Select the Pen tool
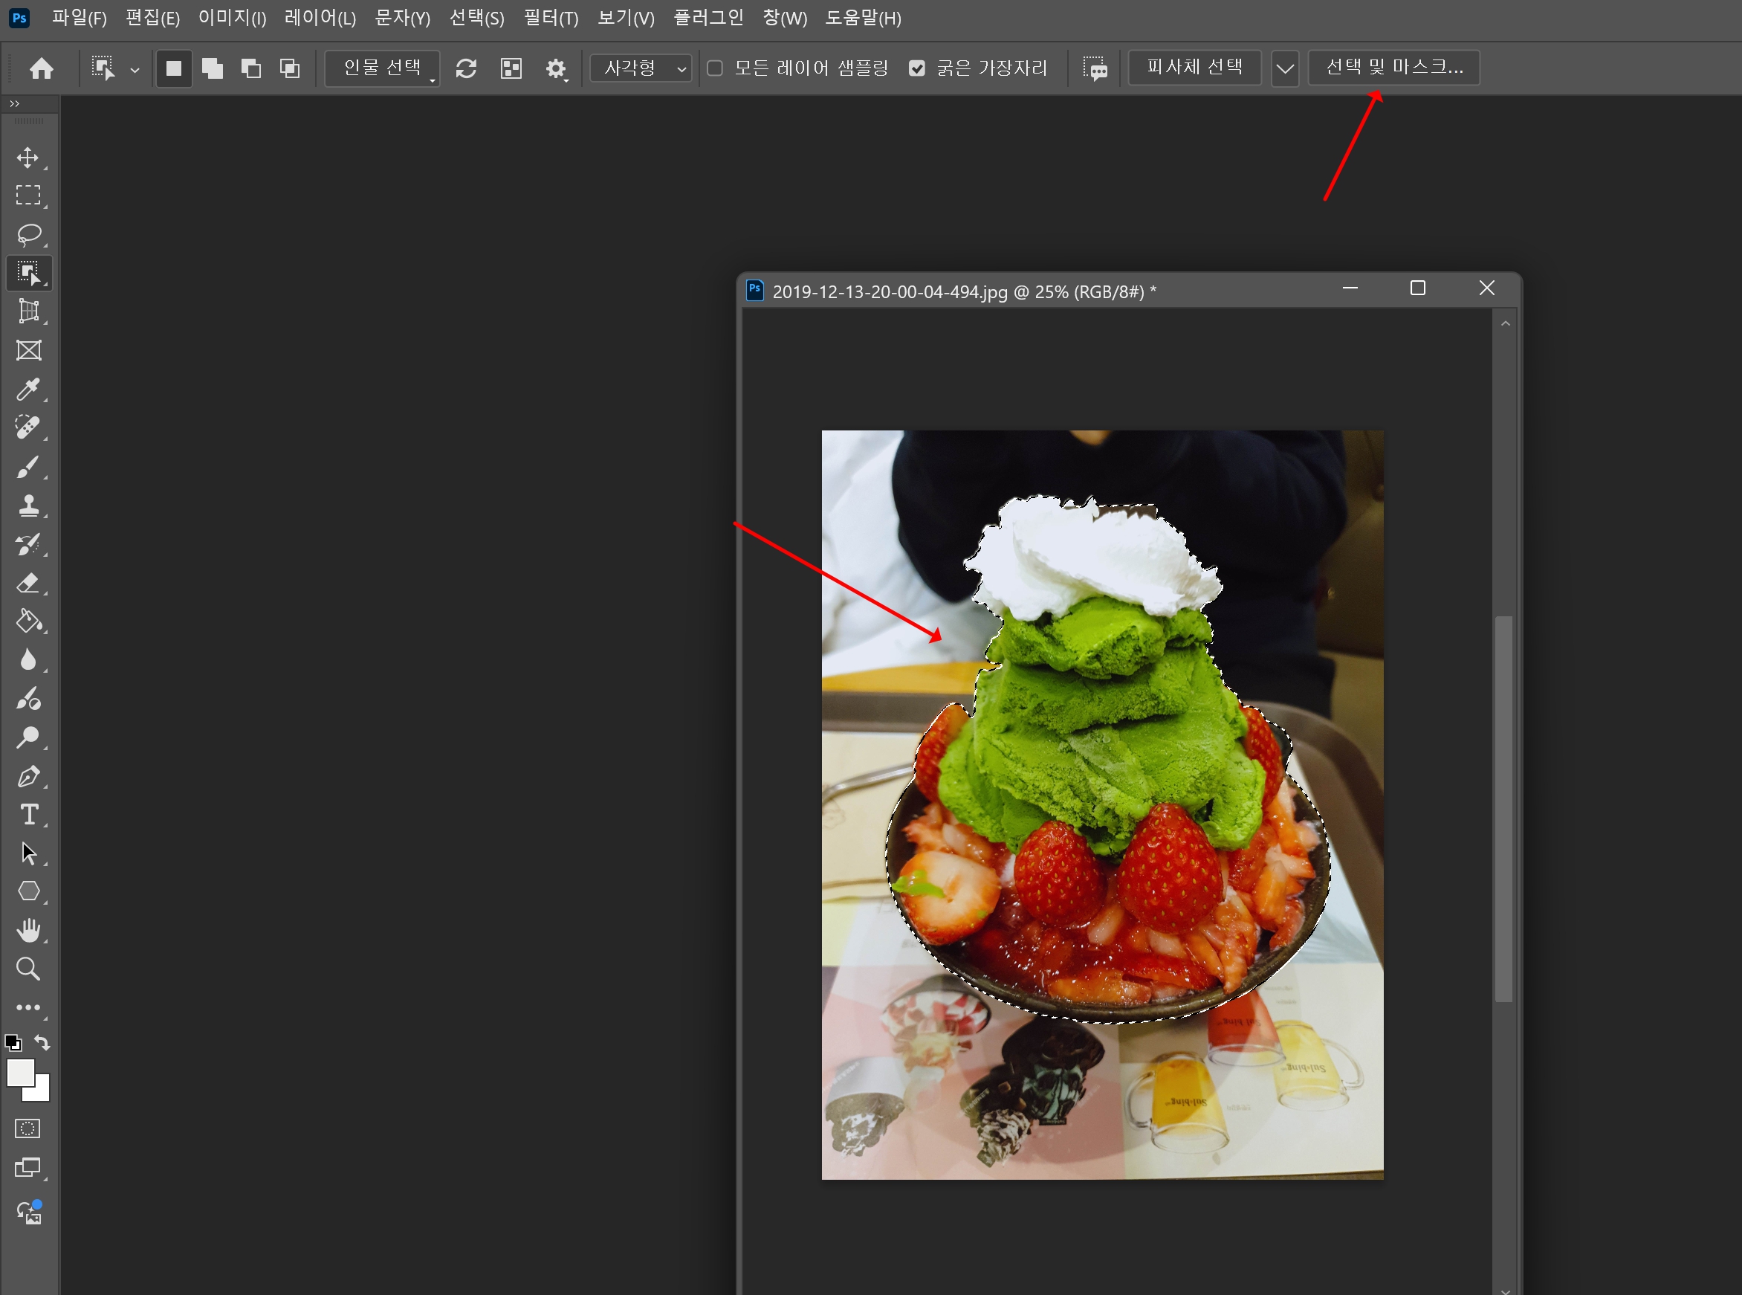This screenshot has width=1742, height=1295. pyautogui.click(x=29, y=777)
